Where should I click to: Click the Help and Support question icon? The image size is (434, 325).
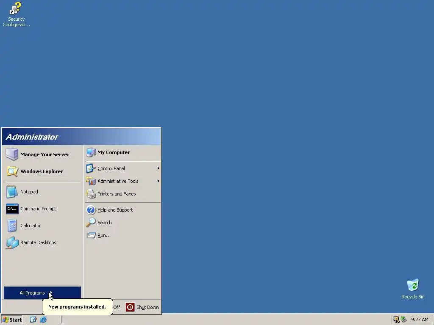pos(91,210)
